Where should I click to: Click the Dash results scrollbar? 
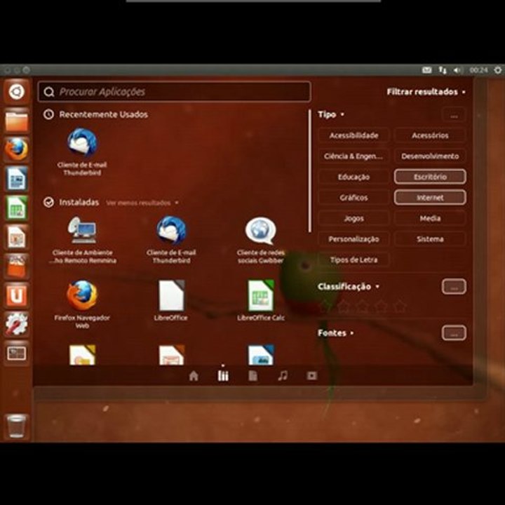[x=310, y=170]
